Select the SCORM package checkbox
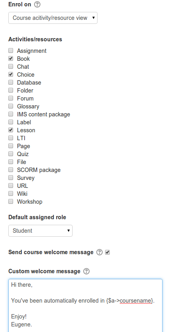 point(11,170)
